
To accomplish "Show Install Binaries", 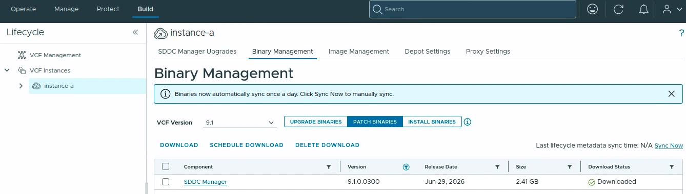I will 432,122.
